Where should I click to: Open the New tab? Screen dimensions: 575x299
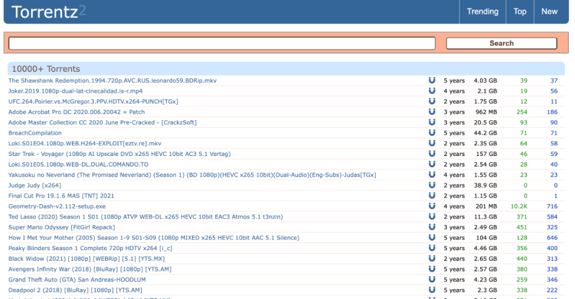(x=549, y=11)
